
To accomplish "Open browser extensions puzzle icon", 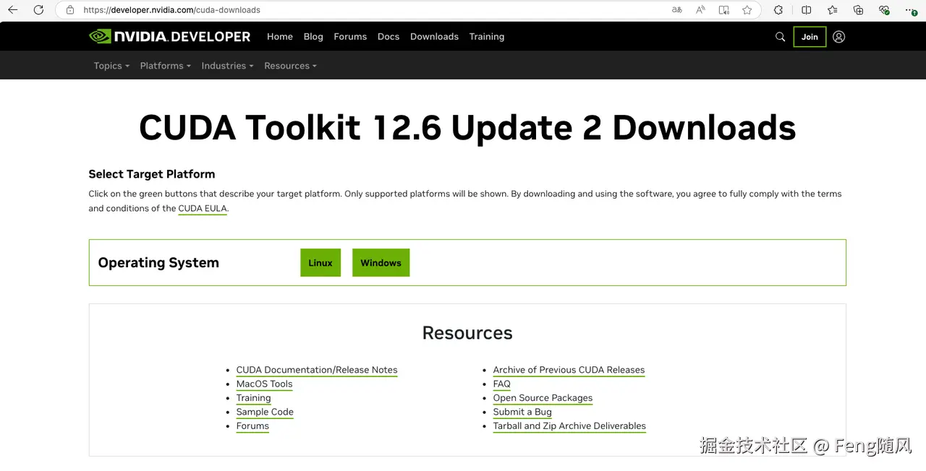I will click(778, 10).
